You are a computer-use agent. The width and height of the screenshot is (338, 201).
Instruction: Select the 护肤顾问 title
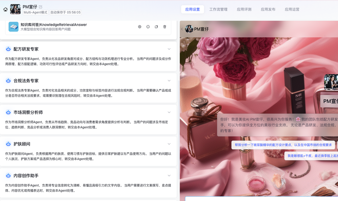(x=22, y=144)
